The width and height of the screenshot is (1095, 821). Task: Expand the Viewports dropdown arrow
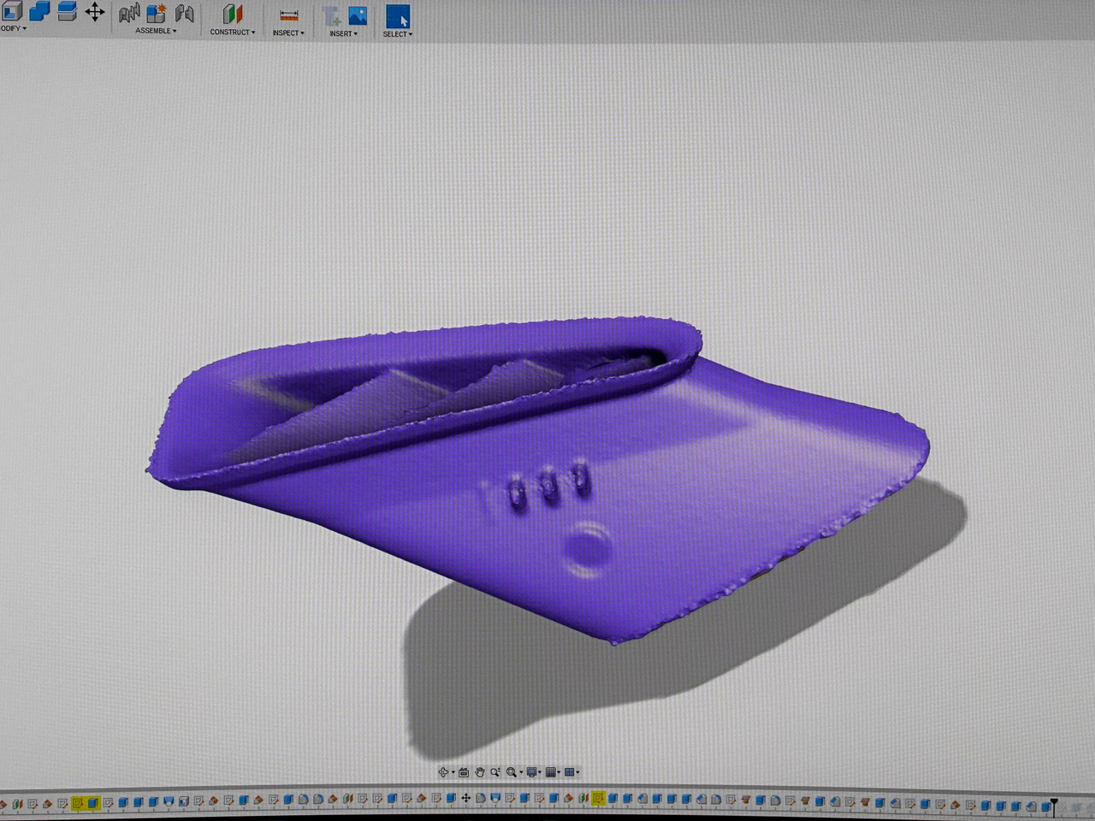click(x=577, y=772)
